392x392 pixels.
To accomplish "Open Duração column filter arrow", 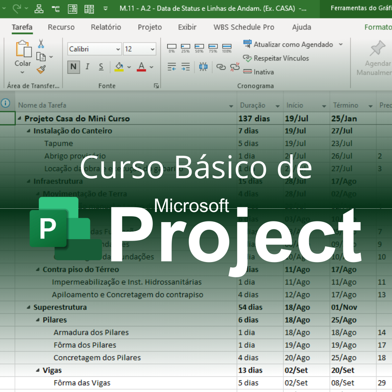I will click(278, 106).
